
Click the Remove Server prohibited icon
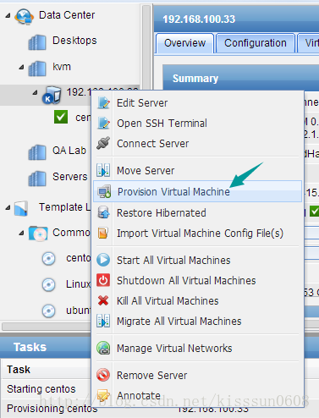(x=103, y=375)
